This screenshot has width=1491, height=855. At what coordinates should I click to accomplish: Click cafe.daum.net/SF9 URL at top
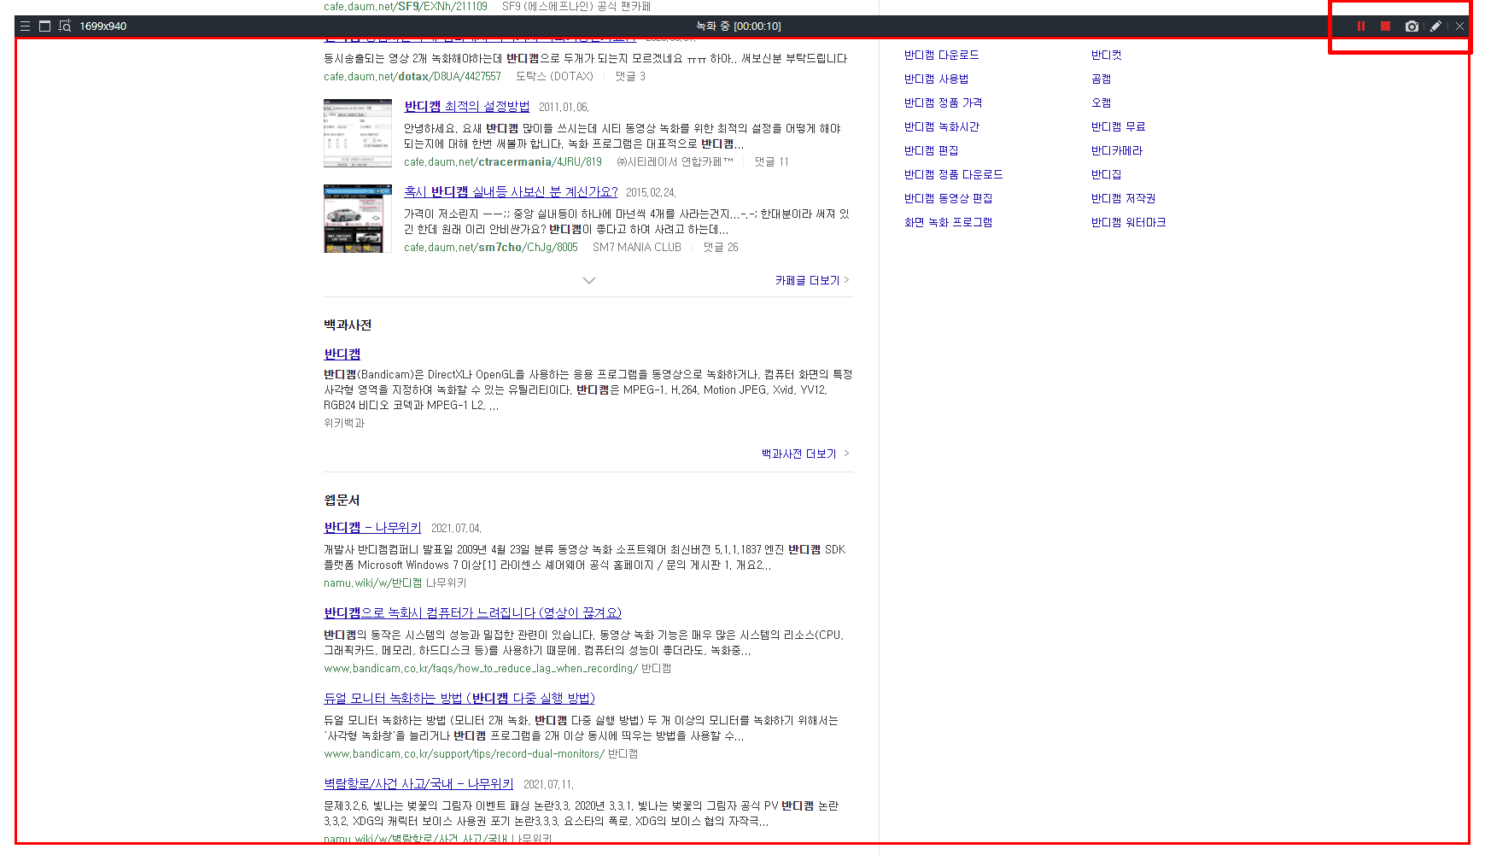(x=406, y=7)
